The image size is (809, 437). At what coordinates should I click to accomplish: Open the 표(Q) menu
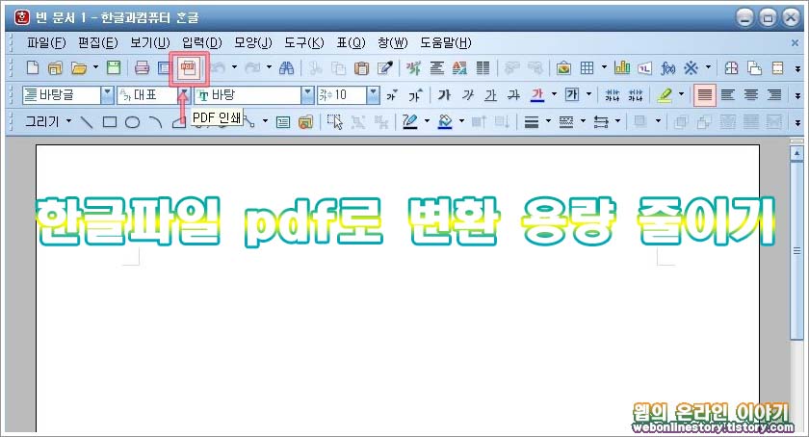point(351,42)
